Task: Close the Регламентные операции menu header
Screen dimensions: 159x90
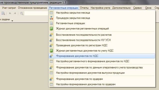Action: (64, 8)
